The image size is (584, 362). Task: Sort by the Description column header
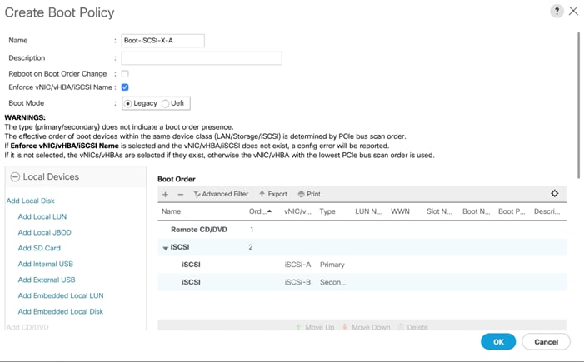coord(547,211)
